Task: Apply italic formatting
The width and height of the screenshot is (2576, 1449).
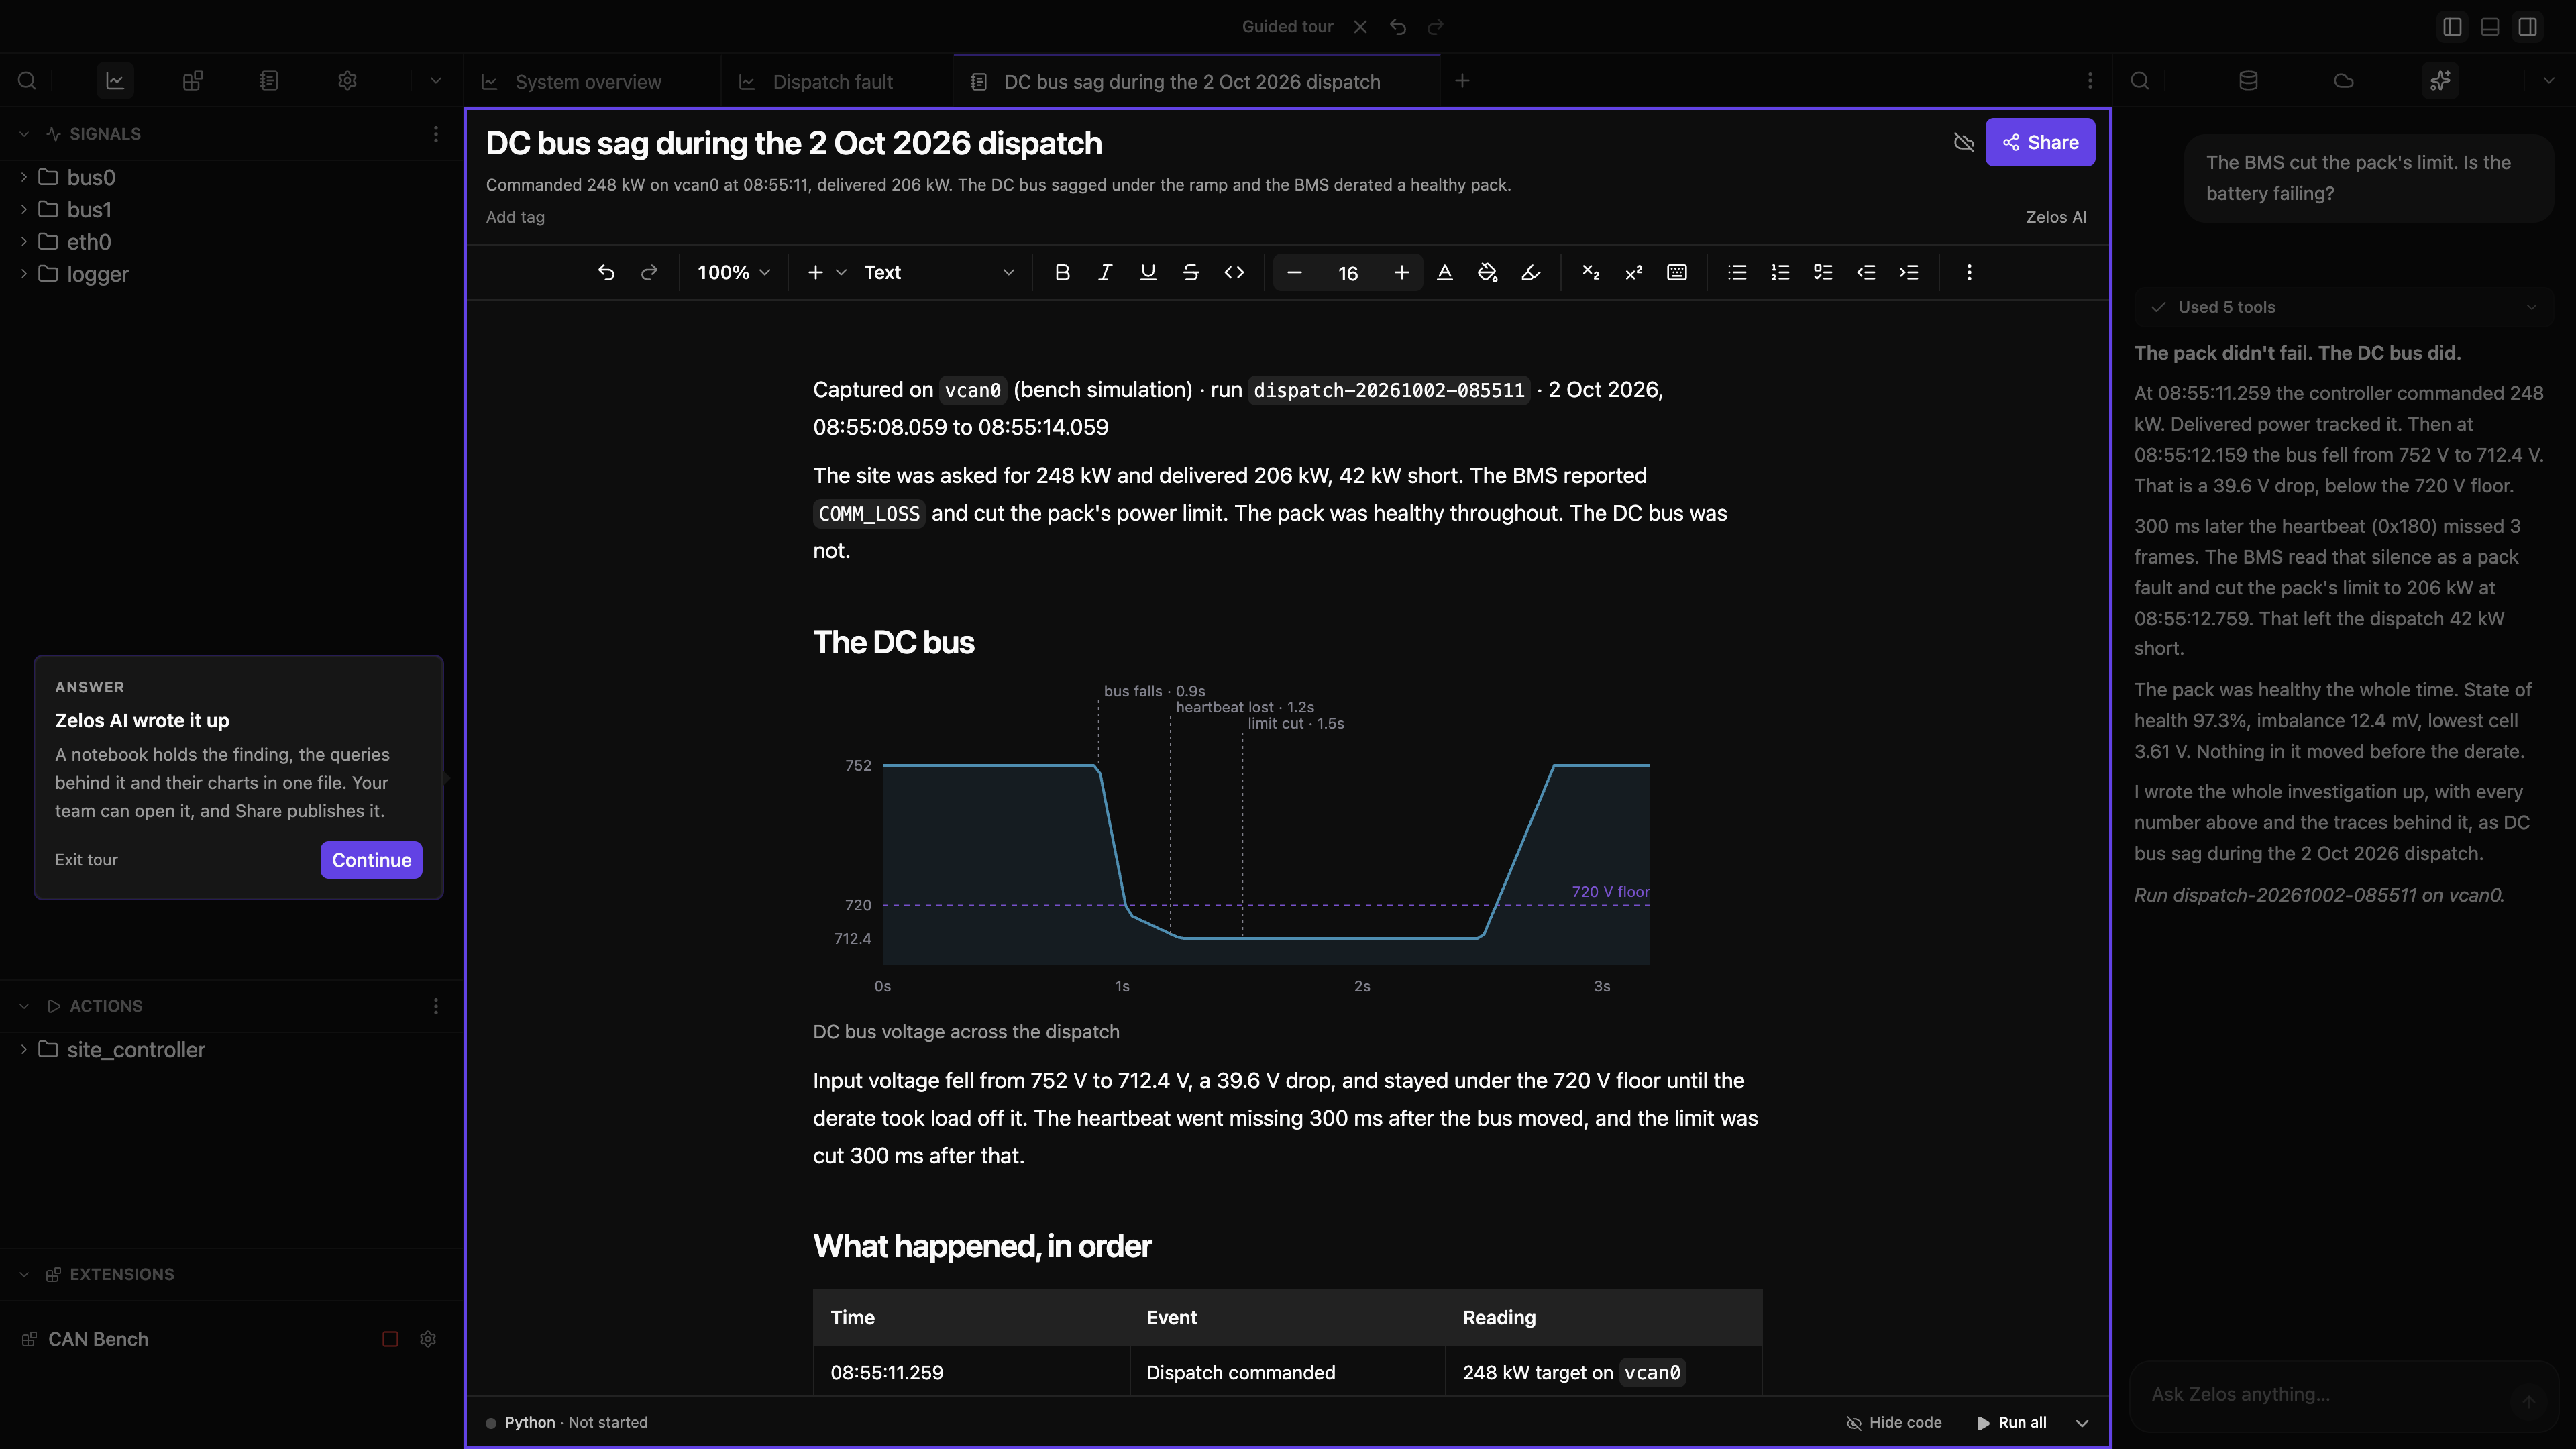Action: coord(1105,272)
